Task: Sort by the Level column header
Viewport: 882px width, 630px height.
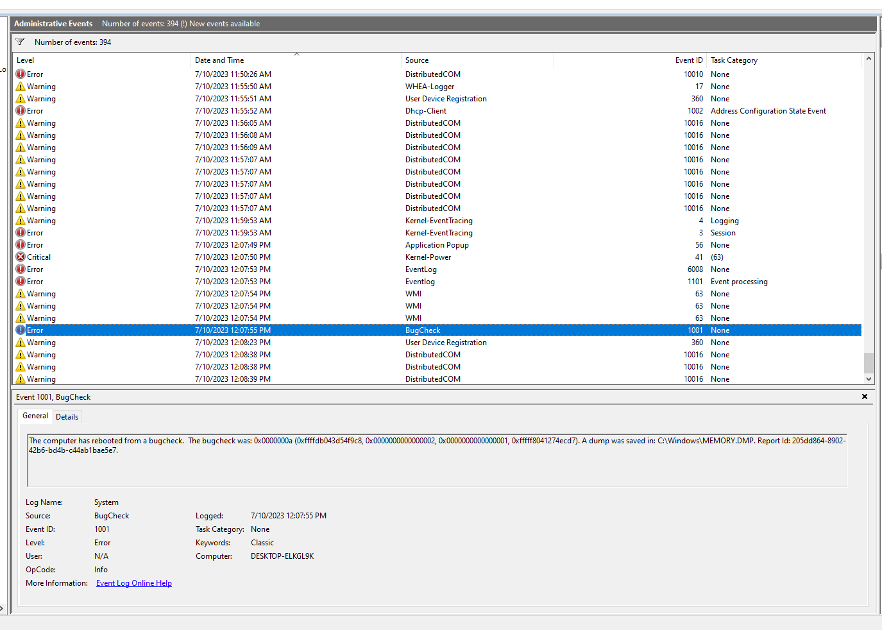Action: click(103, 60)
